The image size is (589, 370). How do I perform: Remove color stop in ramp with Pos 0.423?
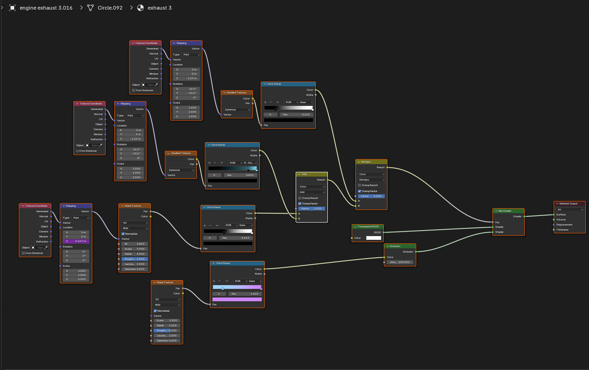click(x=210, y=225)
